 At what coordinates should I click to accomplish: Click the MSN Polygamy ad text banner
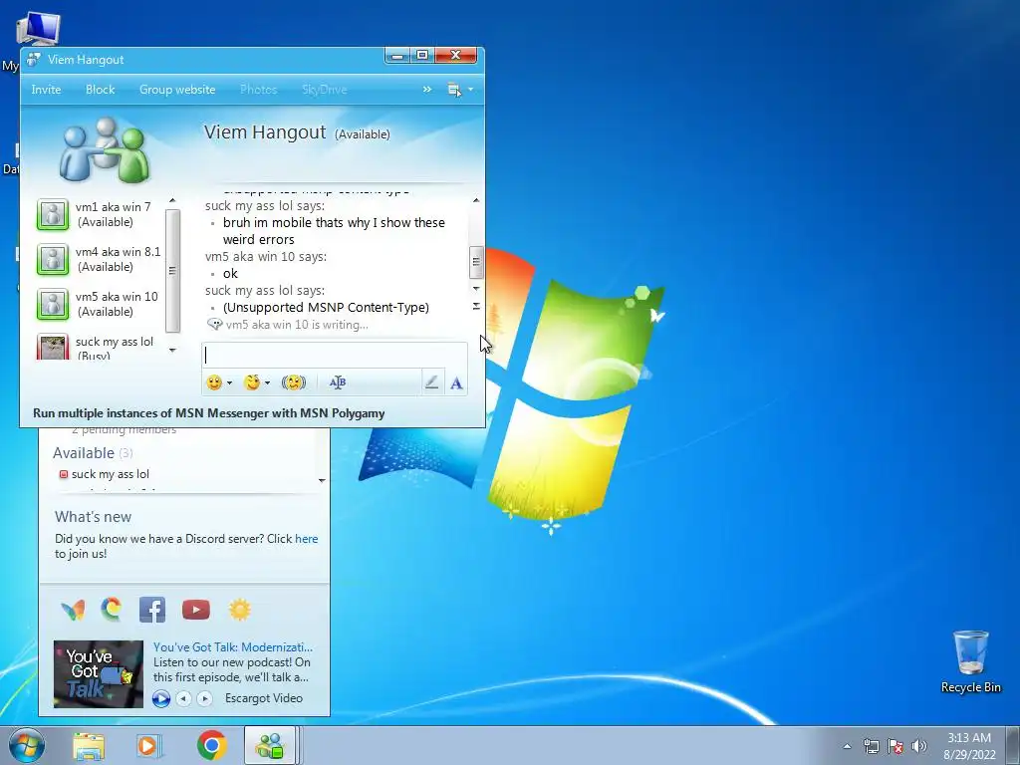[209, 413]
